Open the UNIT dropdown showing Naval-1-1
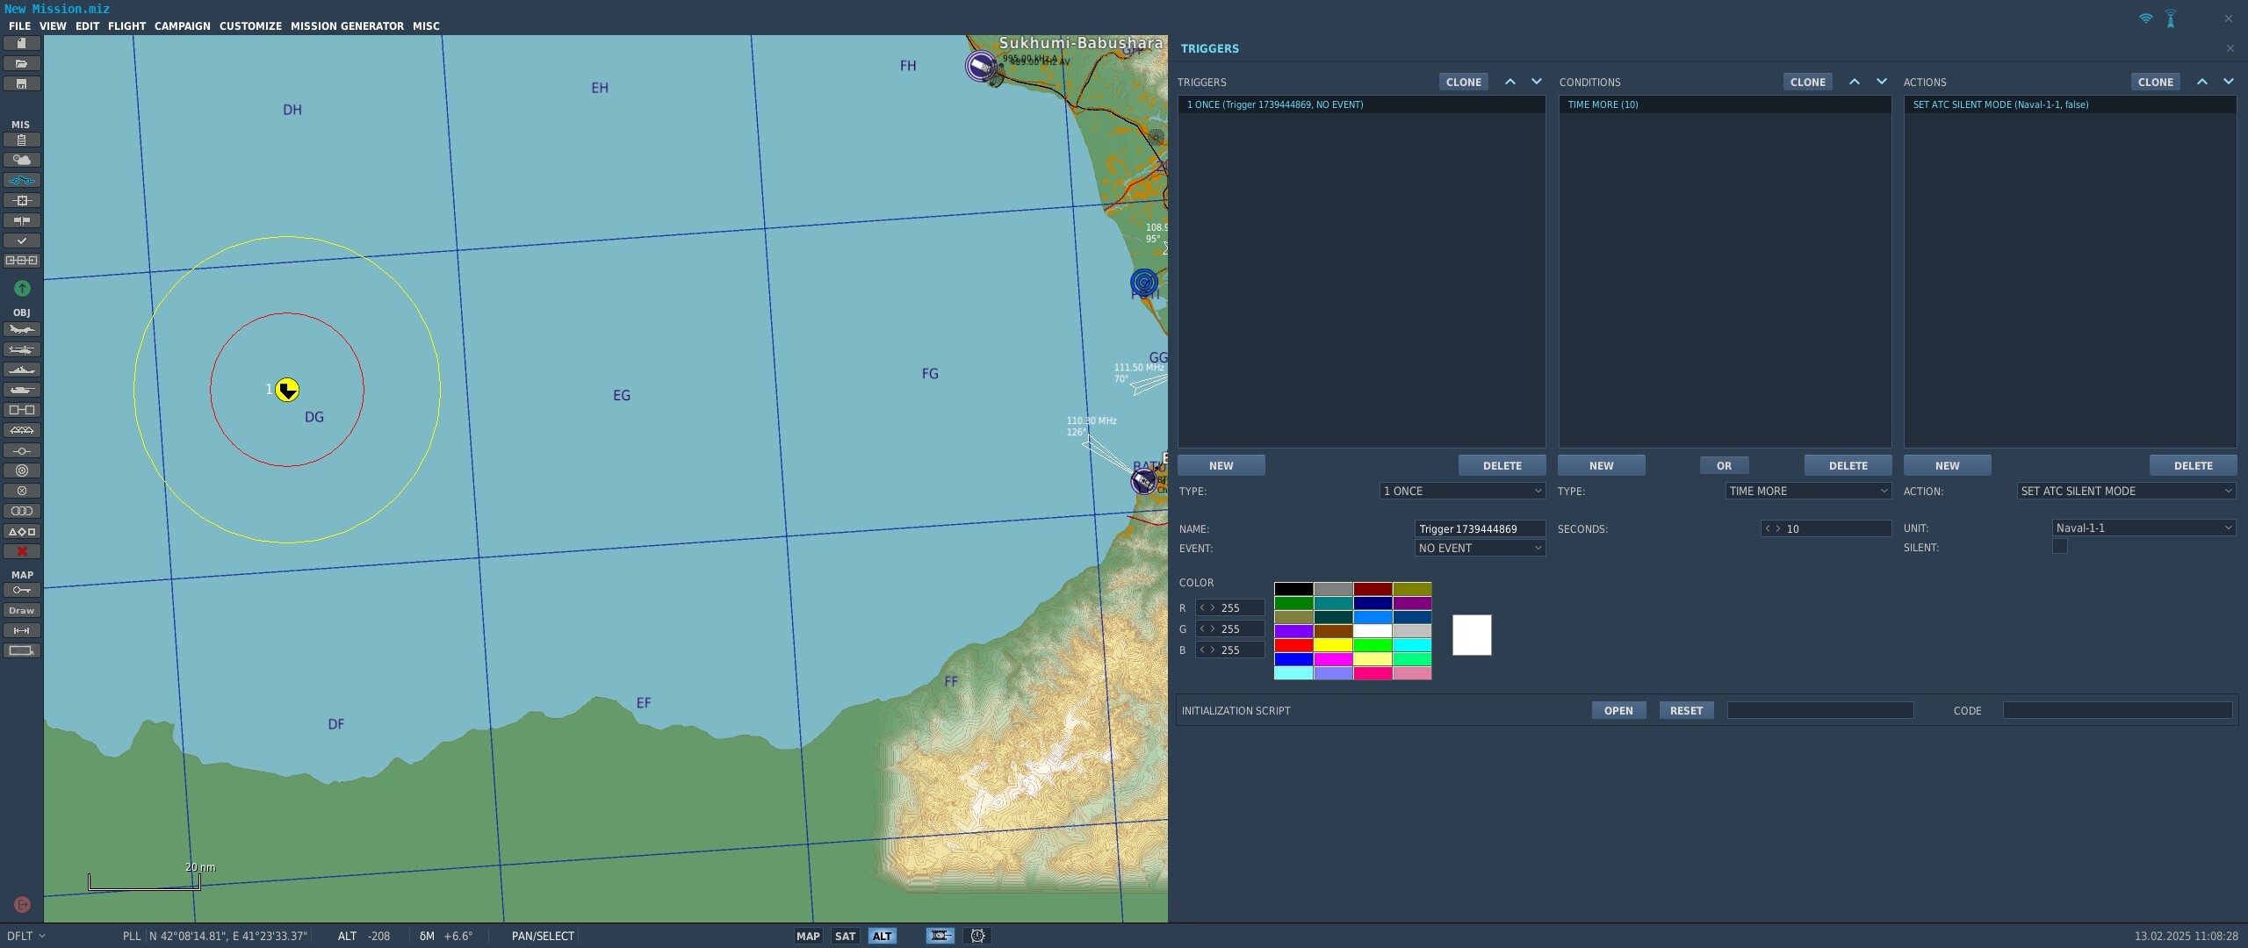2248x948 pixels. click(x=2144, y=528)
